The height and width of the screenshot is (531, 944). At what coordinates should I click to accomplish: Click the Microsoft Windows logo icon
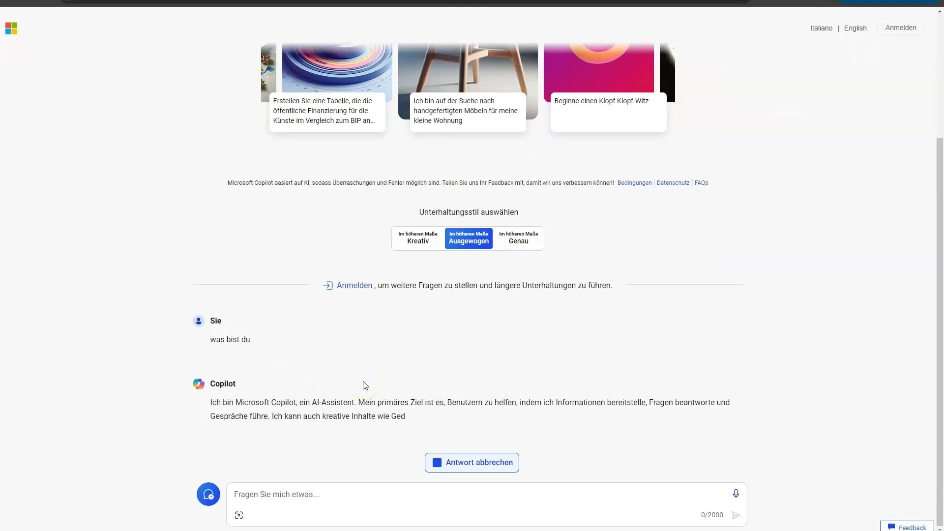11,28
